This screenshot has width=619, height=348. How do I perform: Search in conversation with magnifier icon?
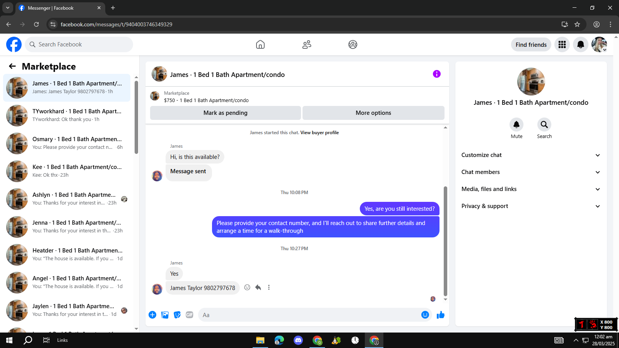point(544,125)
